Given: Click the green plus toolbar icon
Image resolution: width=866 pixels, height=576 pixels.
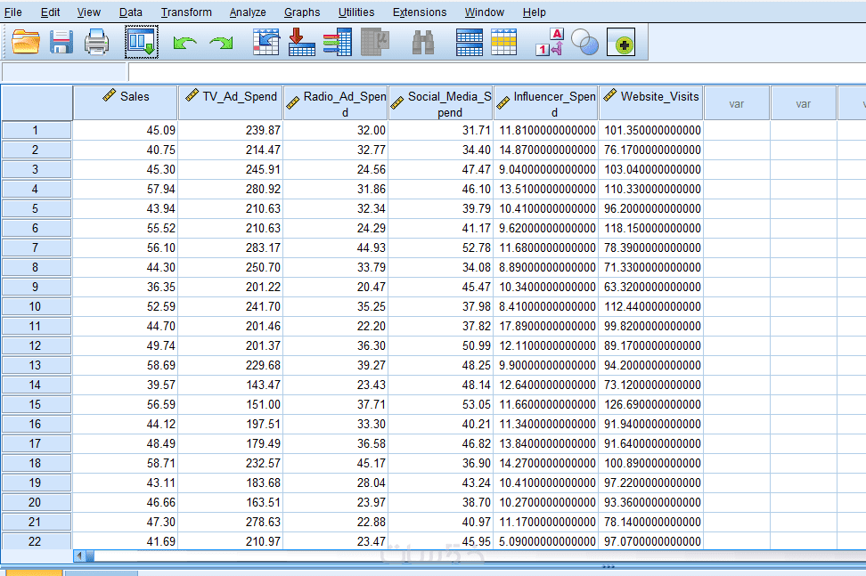Looking at the screenshot, I should pos(621,43).
